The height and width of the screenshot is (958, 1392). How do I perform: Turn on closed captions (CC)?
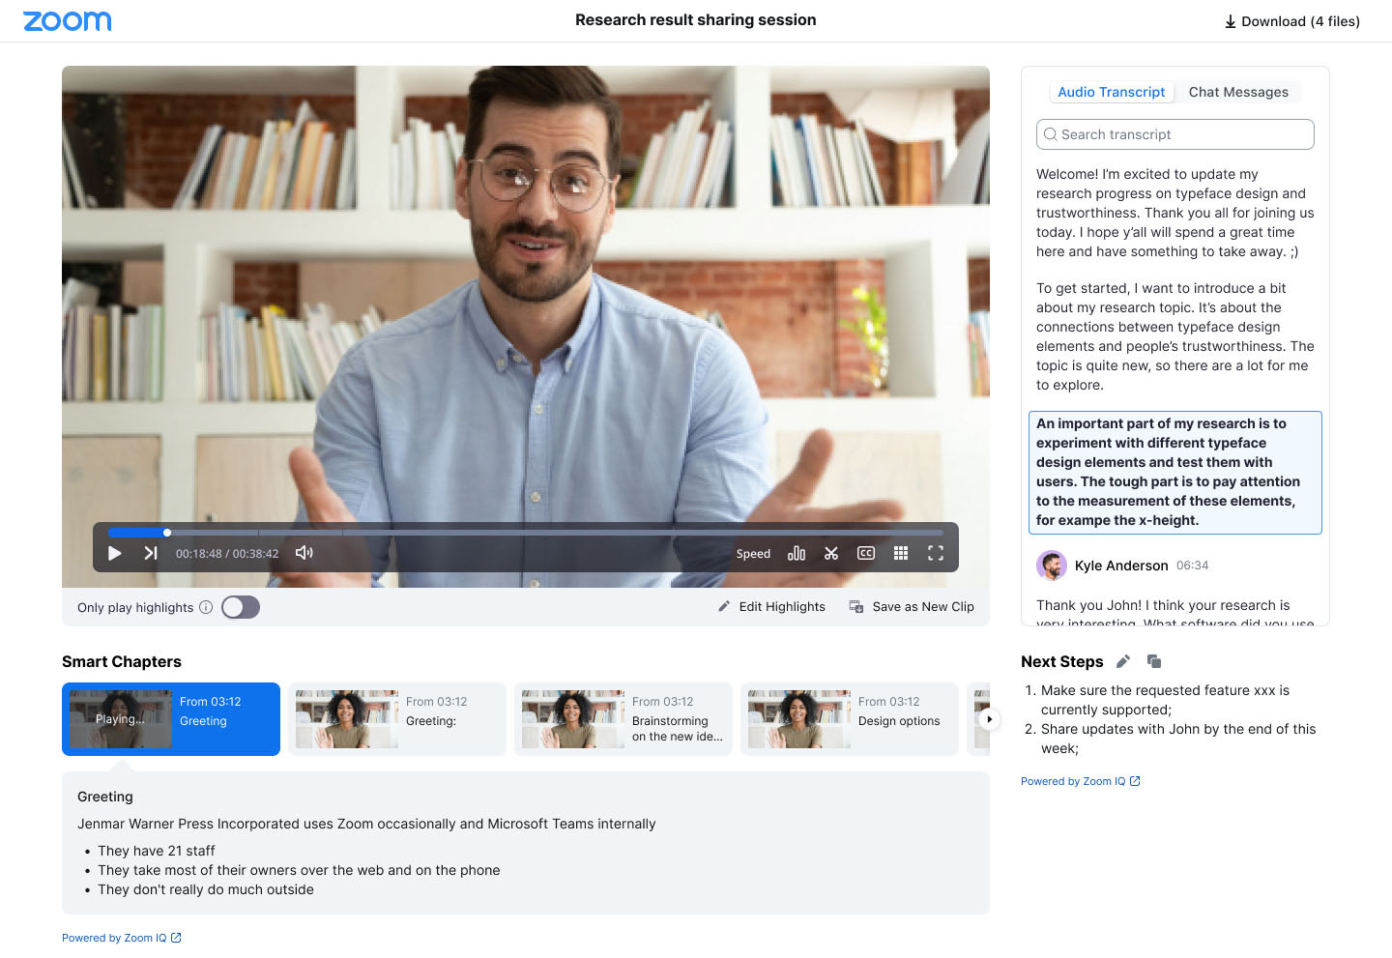(866, 553)
